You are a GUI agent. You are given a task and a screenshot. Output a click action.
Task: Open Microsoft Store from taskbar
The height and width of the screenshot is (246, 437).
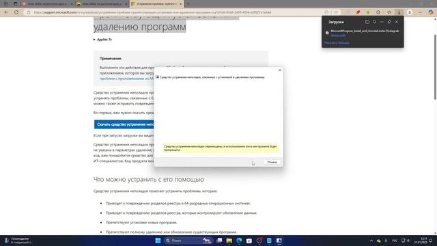(249, 241)
